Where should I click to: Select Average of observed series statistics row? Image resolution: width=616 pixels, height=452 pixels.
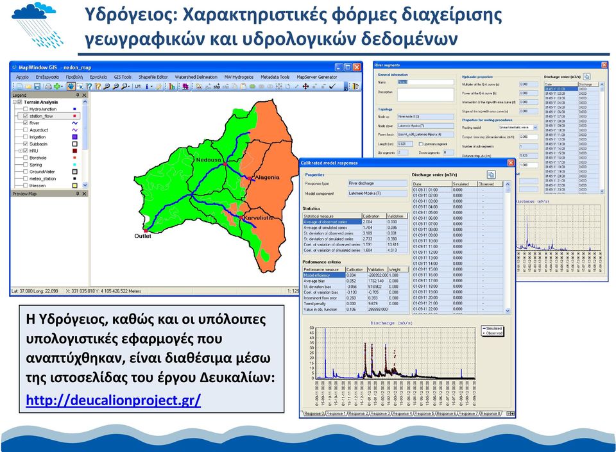point(356,222)
